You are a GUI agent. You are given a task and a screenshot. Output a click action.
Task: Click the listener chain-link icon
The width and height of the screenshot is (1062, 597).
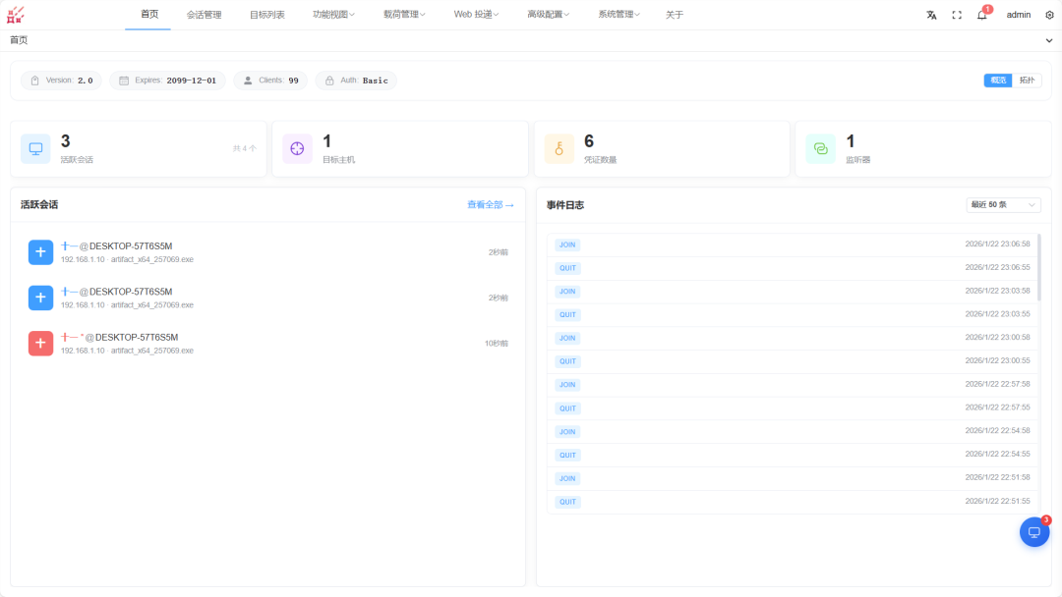pyautogui.click(x=820, y=148)
